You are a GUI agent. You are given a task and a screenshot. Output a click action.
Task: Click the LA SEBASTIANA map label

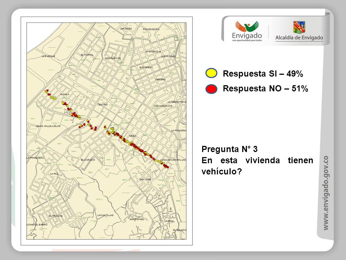coord(177,102)
